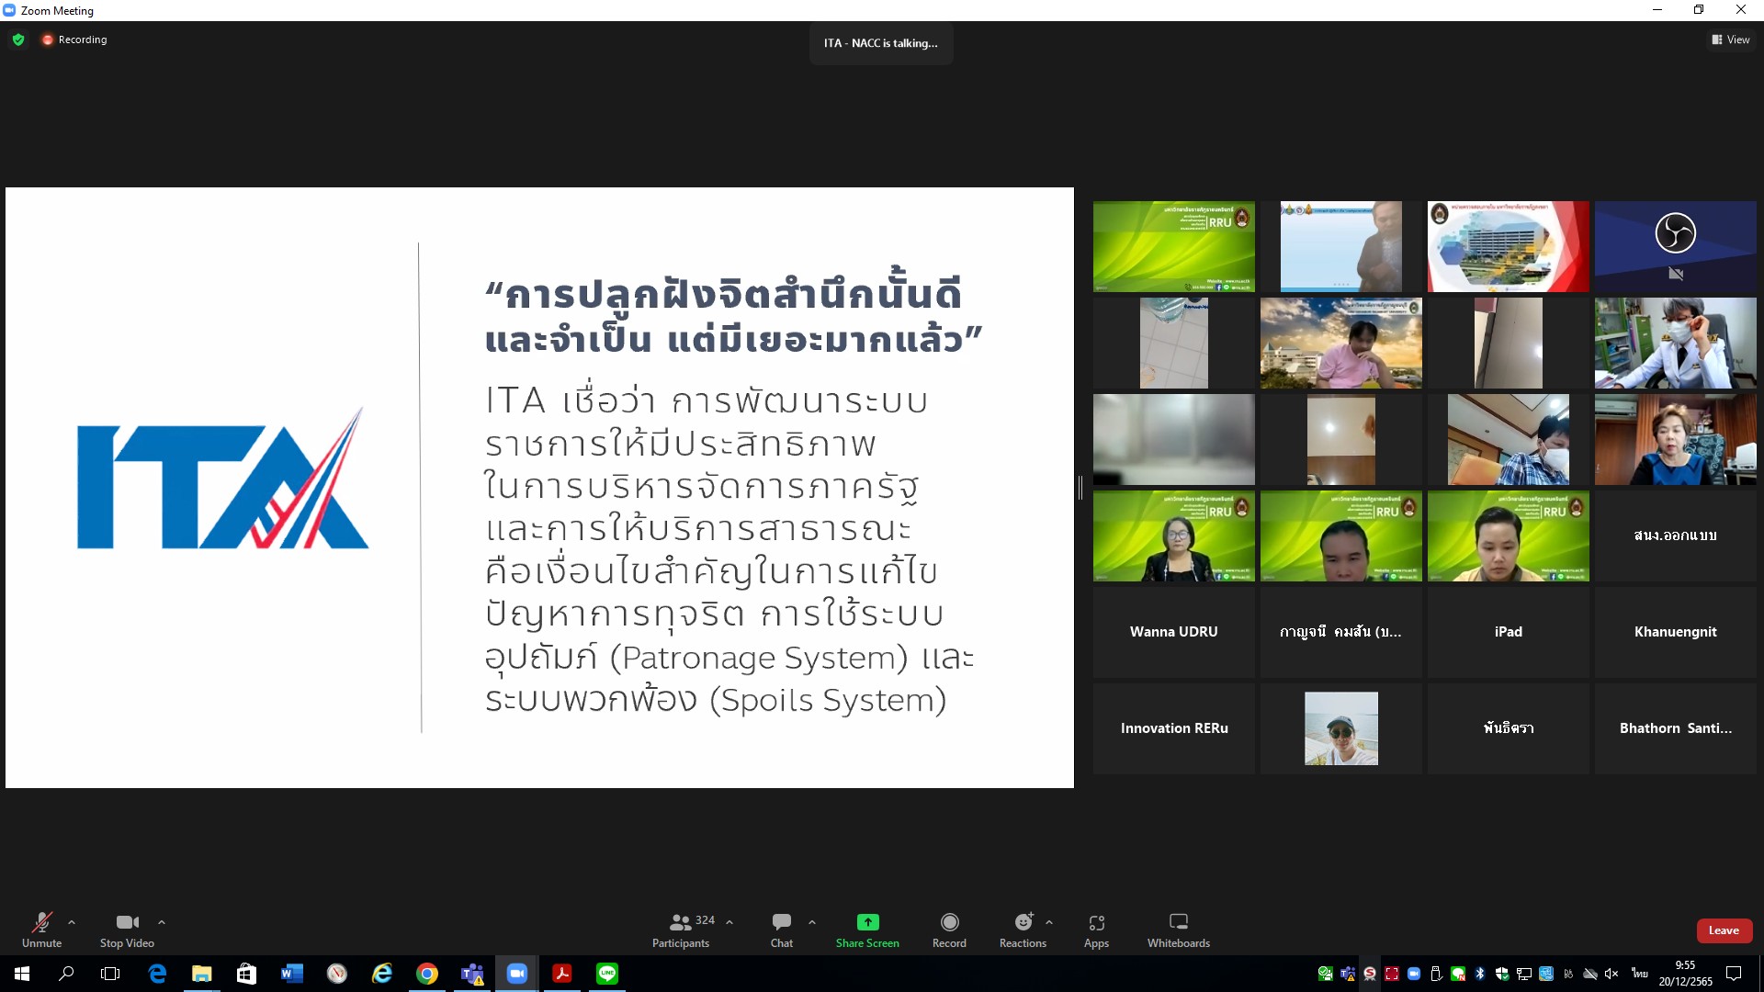Click Zoom icon in taskbar
Viewport: 1764px width, 992px height.
(x=517, y=974)
